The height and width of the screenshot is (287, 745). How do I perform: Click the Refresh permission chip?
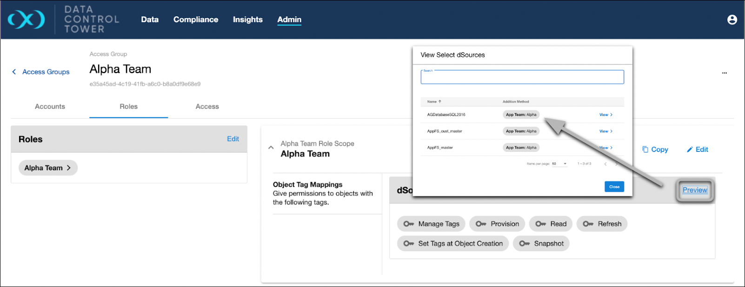pyautogui.click(x=602, y=224)
